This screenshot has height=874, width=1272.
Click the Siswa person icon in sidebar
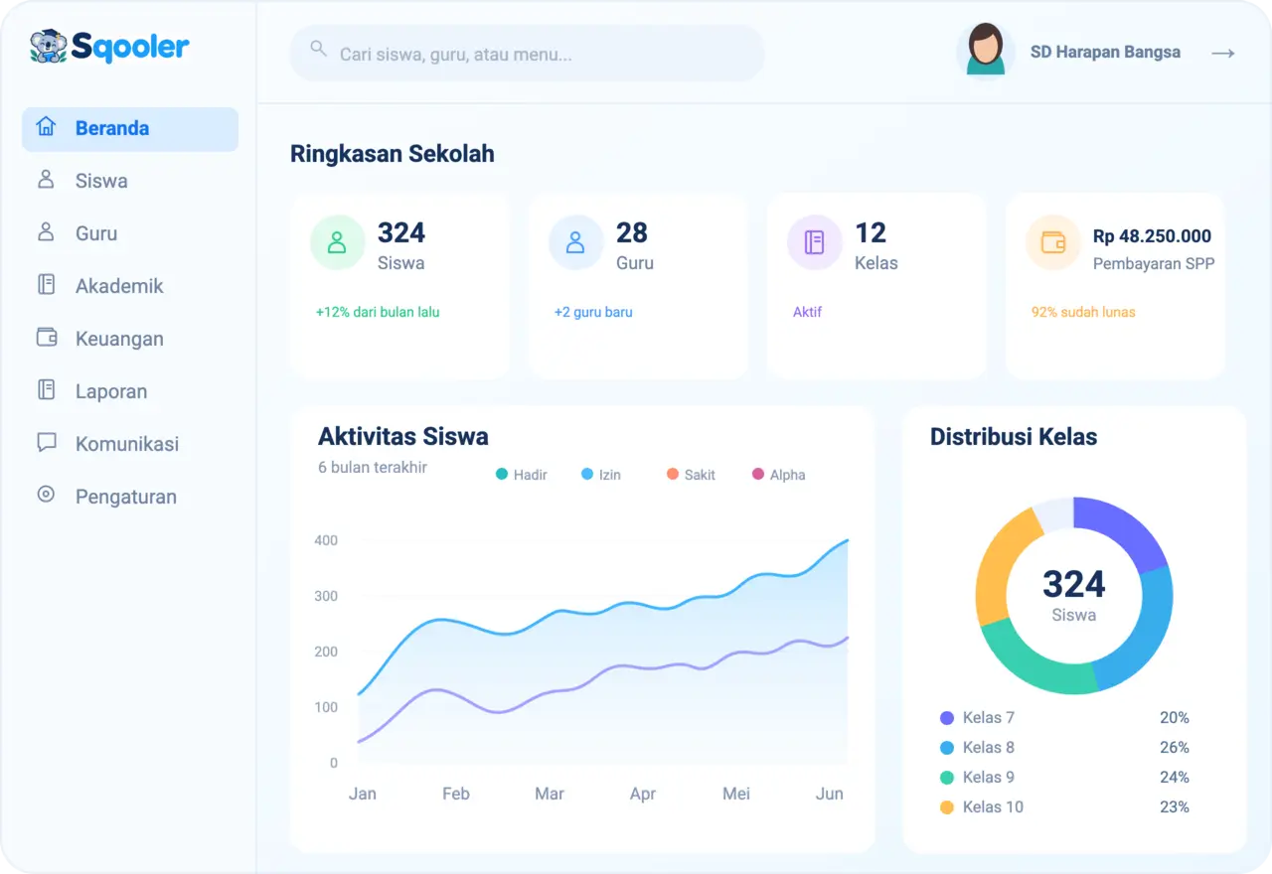[x=46, y=180]
